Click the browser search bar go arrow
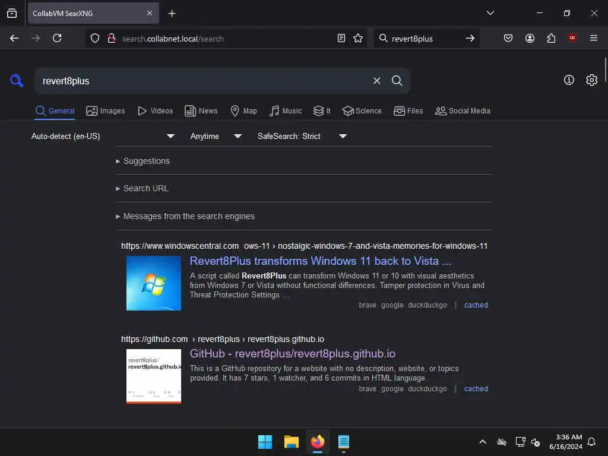Image resolution: width=608 pixels, height=456 pixels. point(470,38)
